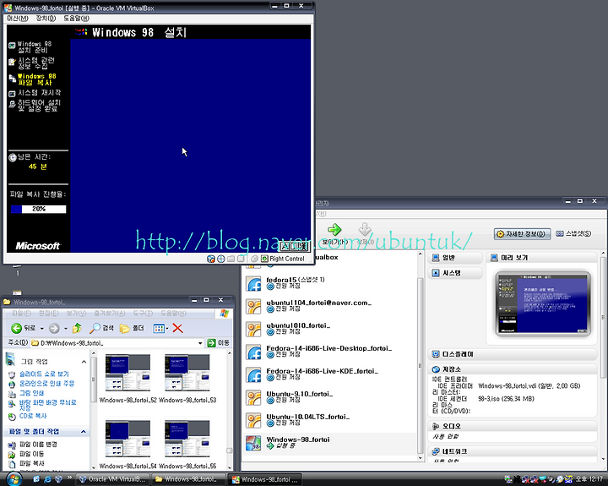Open the 즐겨찾기(A) menu in Explorer
Screen dimensions: 608x486
coord(110,314)
